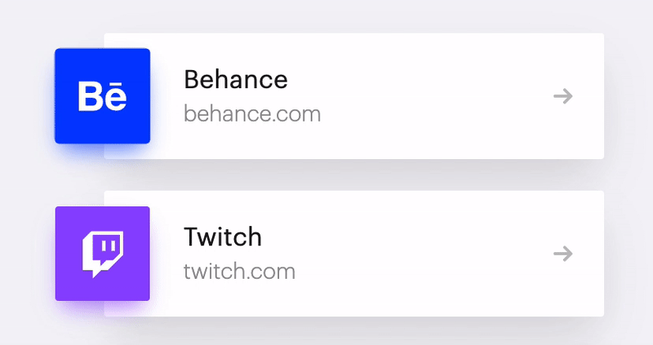Viewport: 653px width, 345px height.
Task: Open the Twitch title text
Action: point(223,237)
